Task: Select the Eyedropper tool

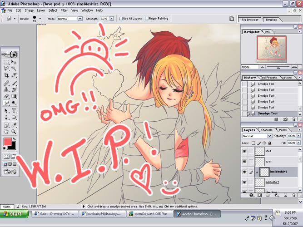Action: (14, 125)
